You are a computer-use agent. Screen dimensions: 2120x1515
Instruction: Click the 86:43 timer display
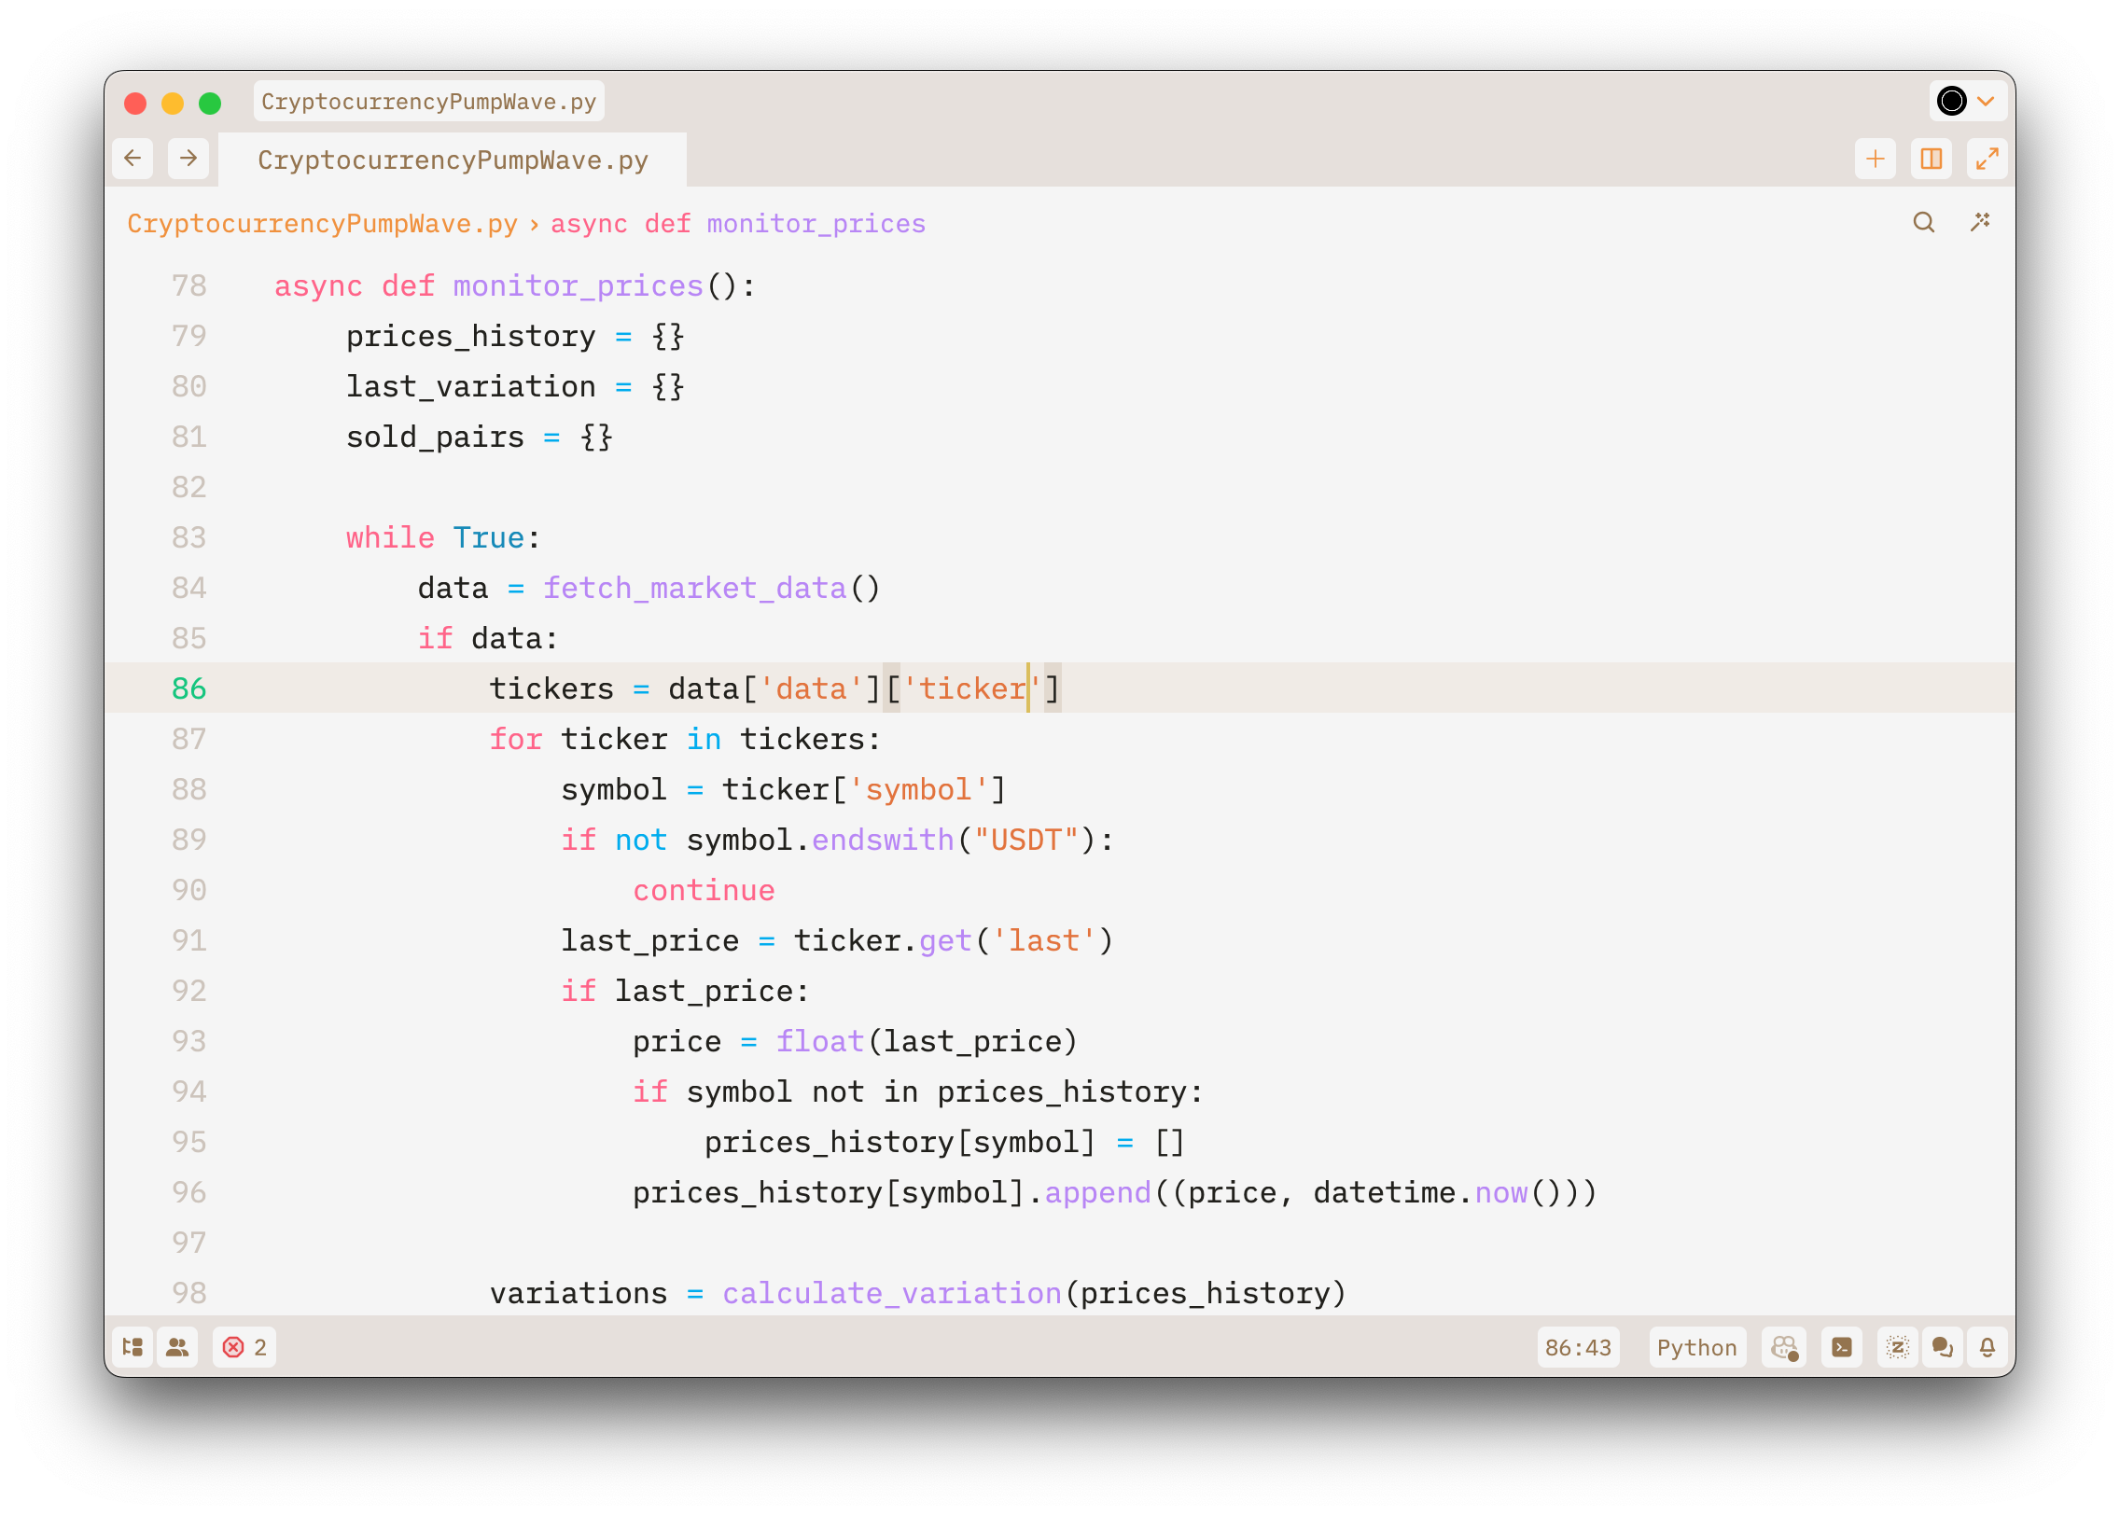pos(1578,1346)
